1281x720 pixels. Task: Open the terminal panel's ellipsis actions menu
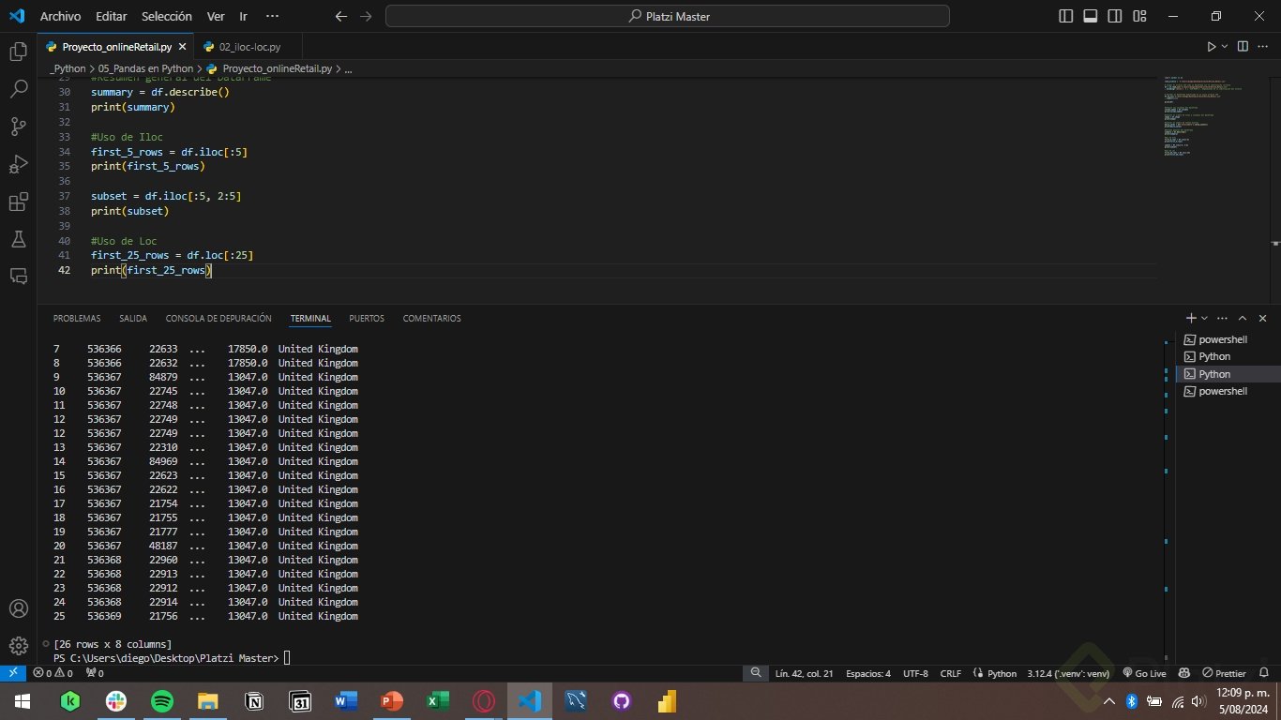point(1222,318)
